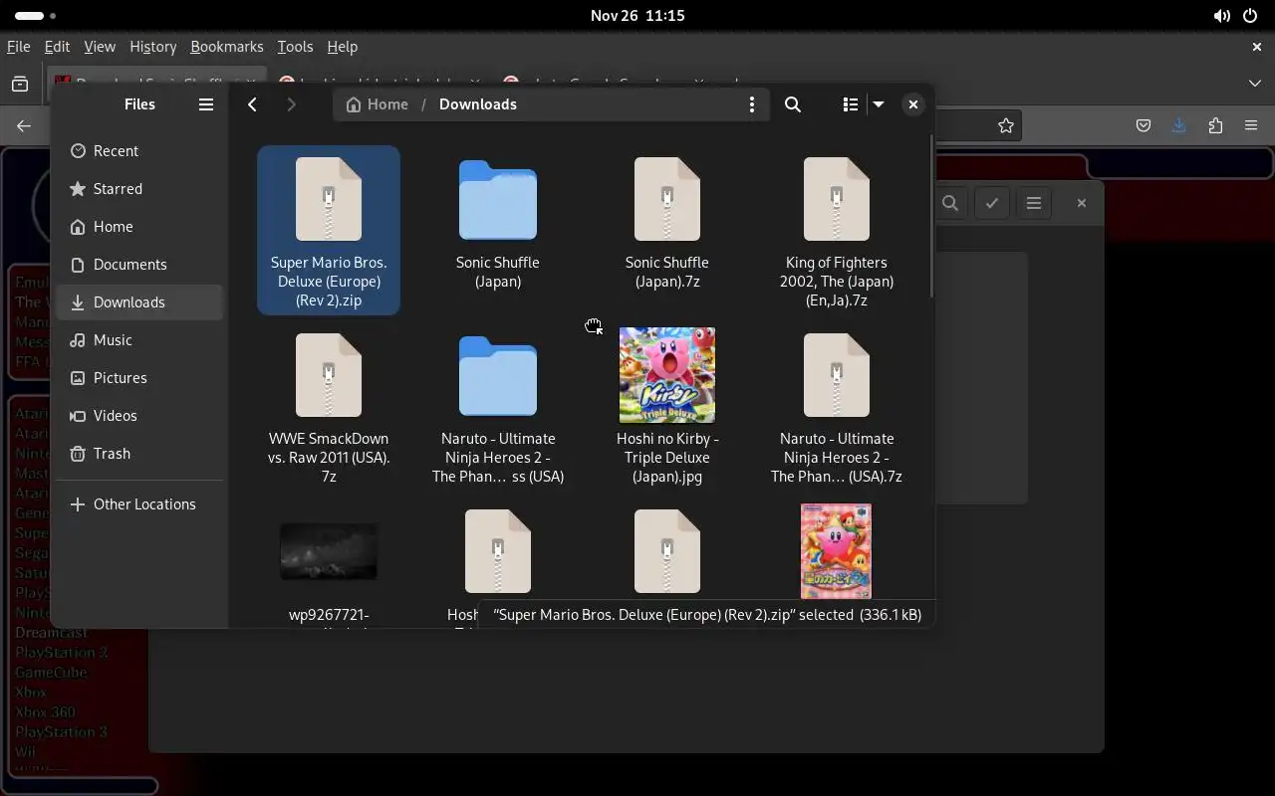
Task: Select the Kirby 64 box art thumbnail
Action: click(837, 551)
